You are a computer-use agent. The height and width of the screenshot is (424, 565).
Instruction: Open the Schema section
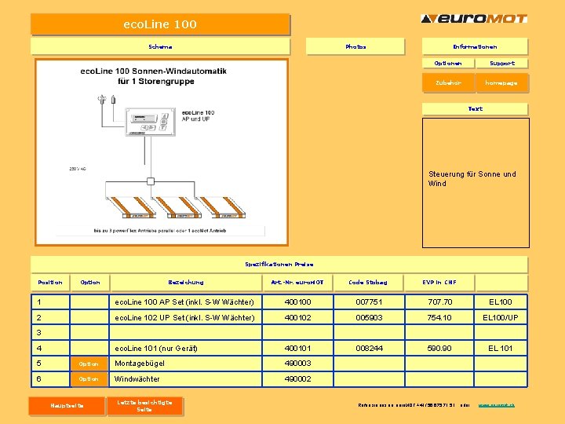tap(160, 46)
